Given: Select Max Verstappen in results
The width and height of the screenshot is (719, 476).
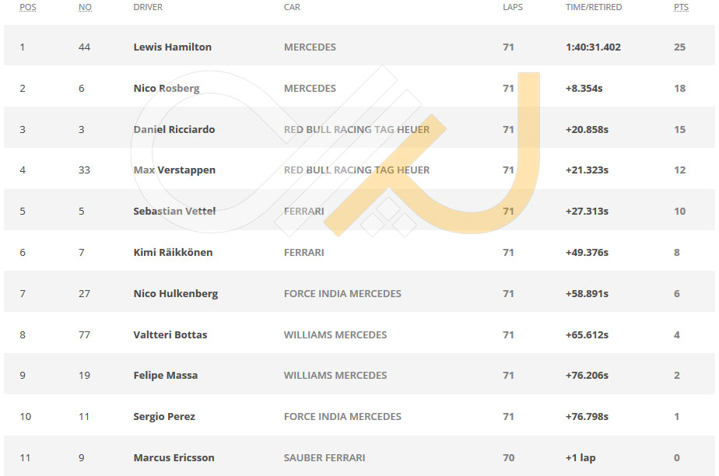Looking at the screenshot, I should pos(174,170).
